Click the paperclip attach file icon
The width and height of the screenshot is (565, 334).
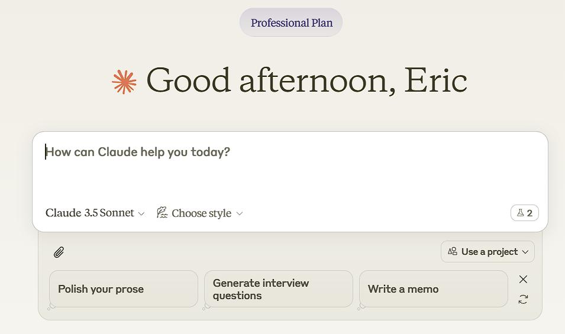pos(59,252)
